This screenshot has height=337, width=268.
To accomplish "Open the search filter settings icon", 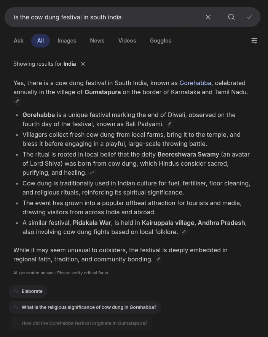I will (x=254, y=41).
